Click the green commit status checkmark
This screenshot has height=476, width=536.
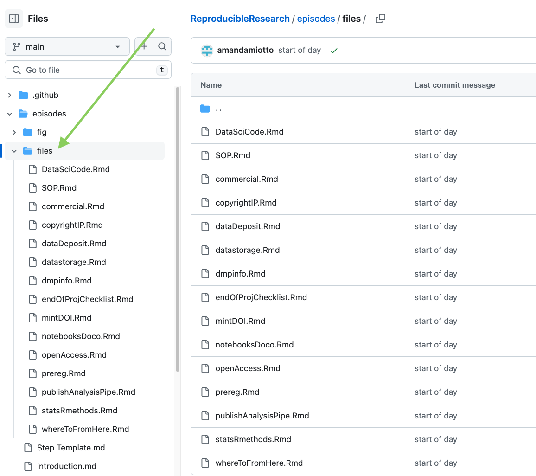coord(333,51)
